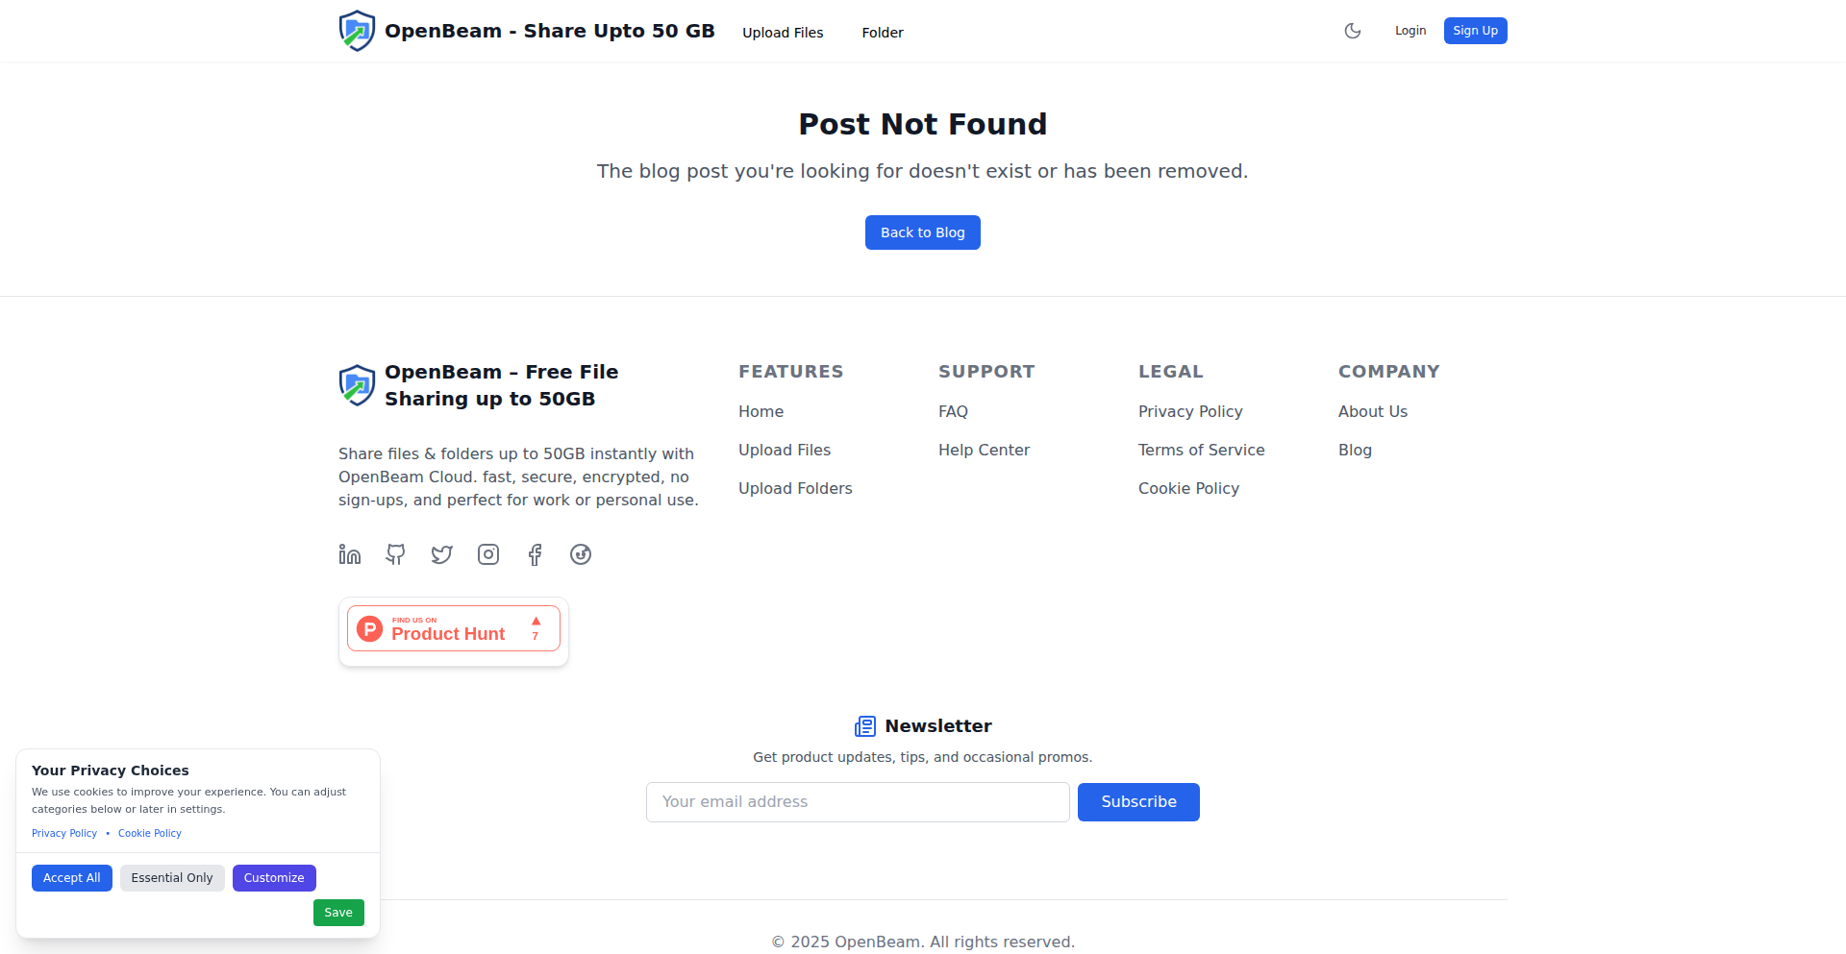
Task: Click the Subscribe button
Action: [x=1138, y=802]
